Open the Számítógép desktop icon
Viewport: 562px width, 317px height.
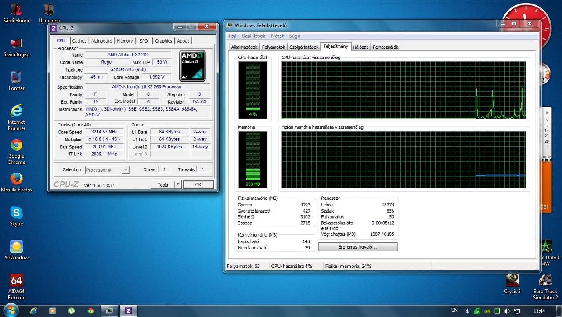point(16,47)
